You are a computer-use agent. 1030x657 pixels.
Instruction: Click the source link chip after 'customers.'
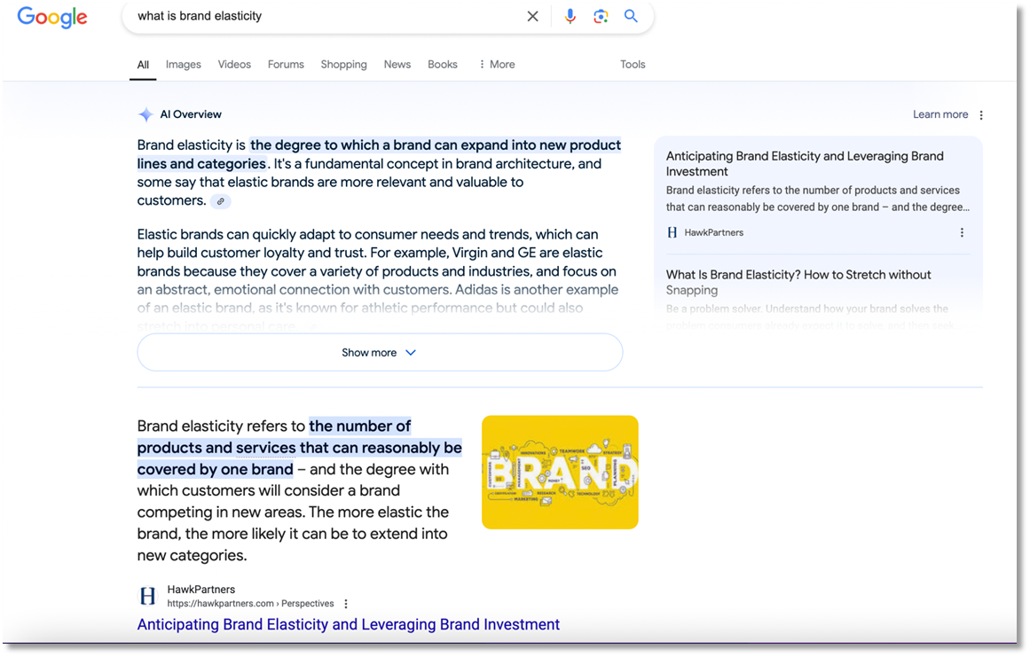click(x=221, y=201)
